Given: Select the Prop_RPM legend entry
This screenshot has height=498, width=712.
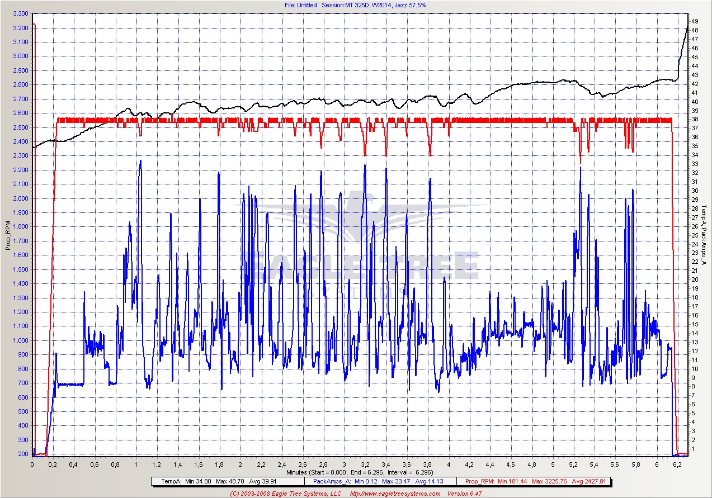Looking at the screenshot, I should (x=535, y=481).
